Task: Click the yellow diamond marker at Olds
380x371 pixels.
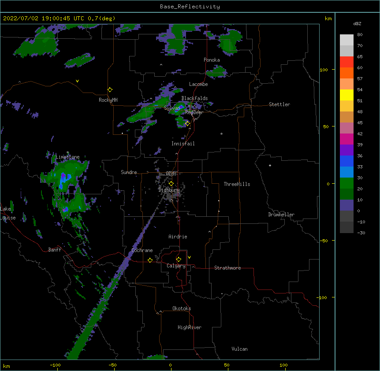Action: pyautogui.click(x=171, y=183)
